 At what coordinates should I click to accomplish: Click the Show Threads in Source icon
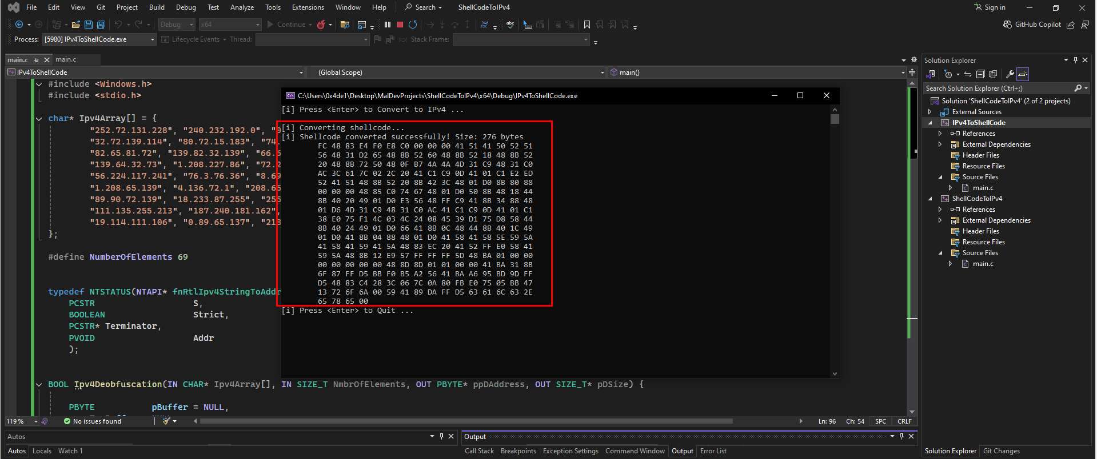pos(484,25)
